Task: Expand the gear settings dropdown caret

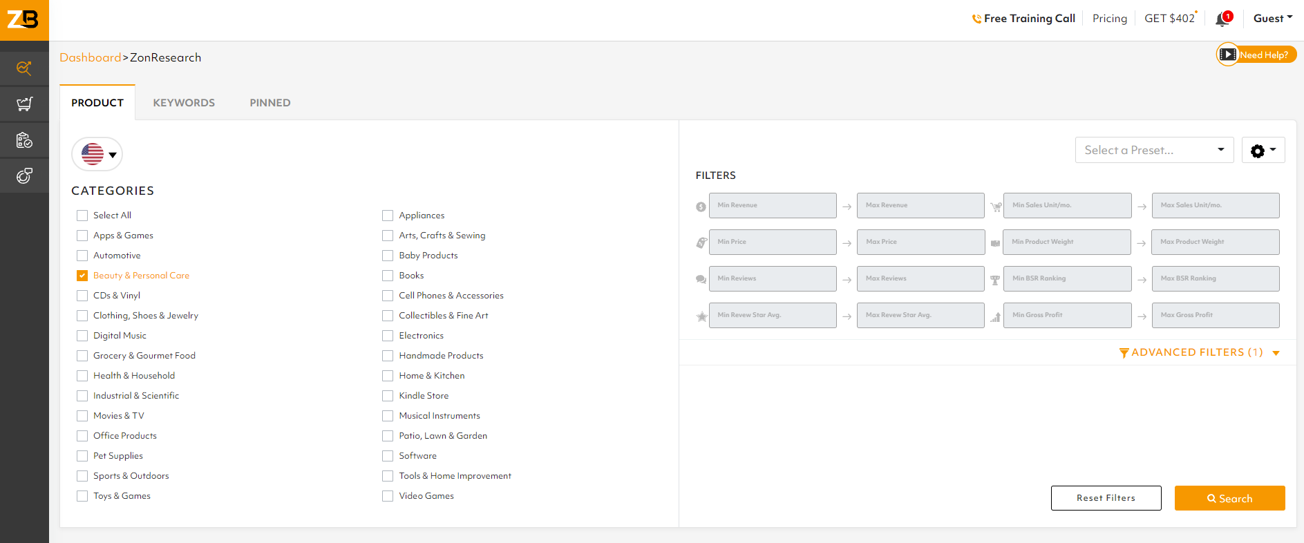Action: pyautogui.click(x=1273, y=149)
